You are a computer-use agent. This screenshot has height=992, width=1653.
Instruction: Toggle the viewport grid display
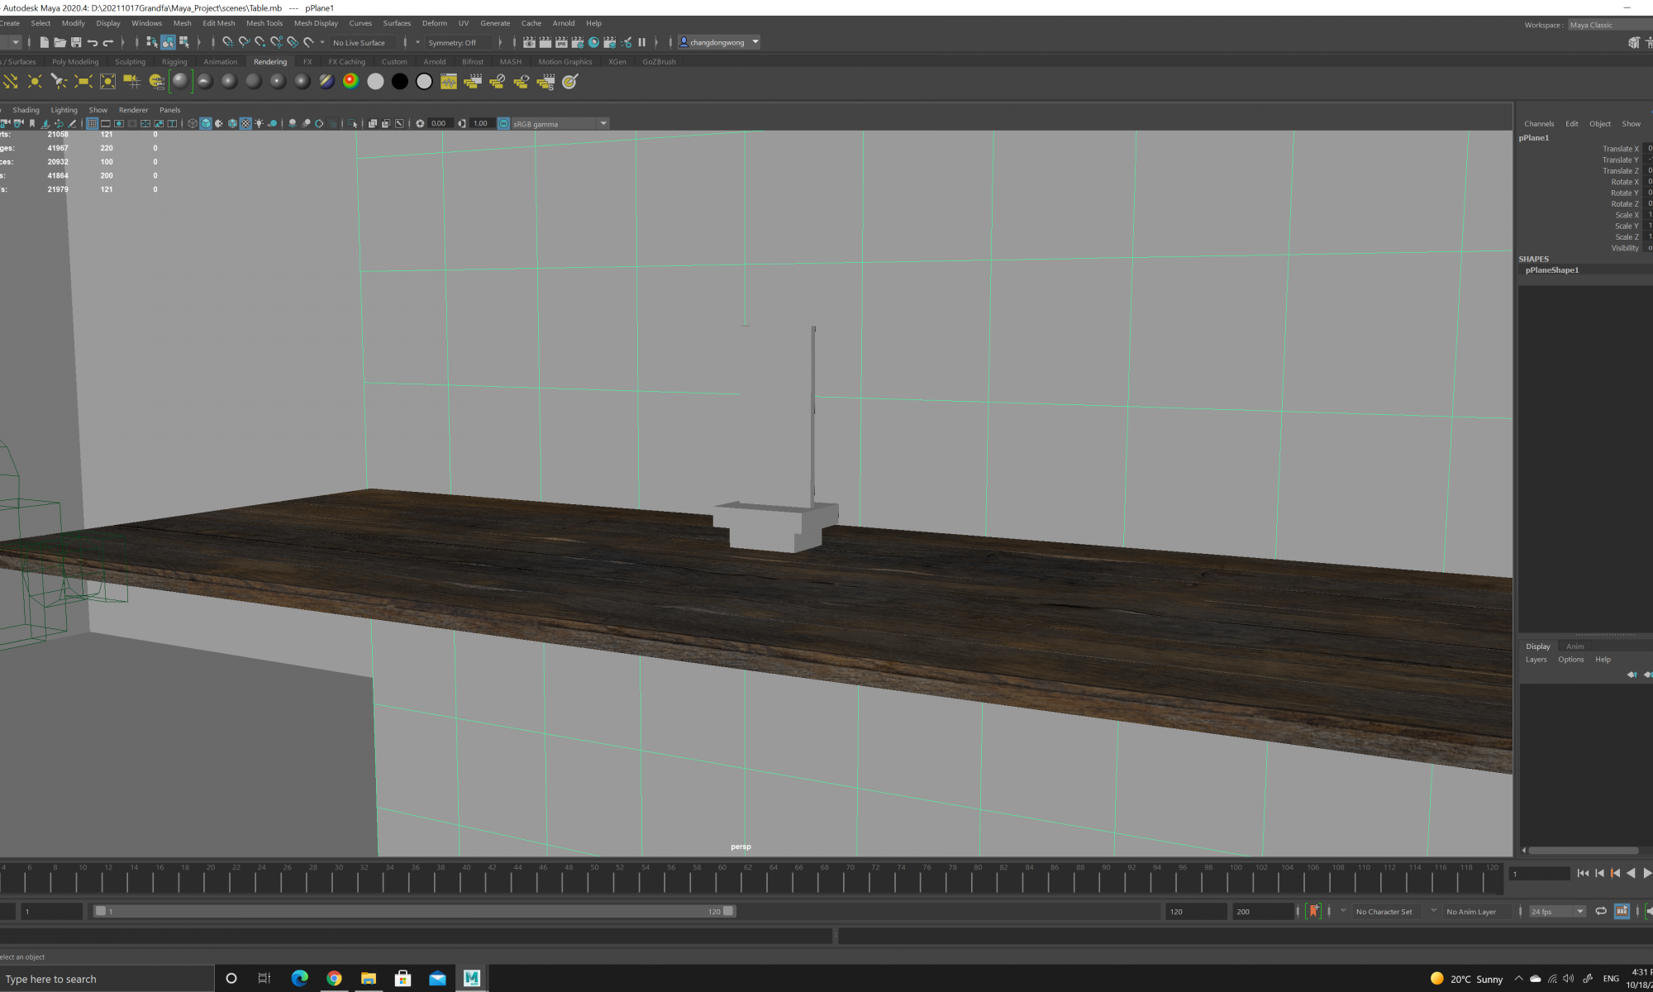[x=92, y=124]
